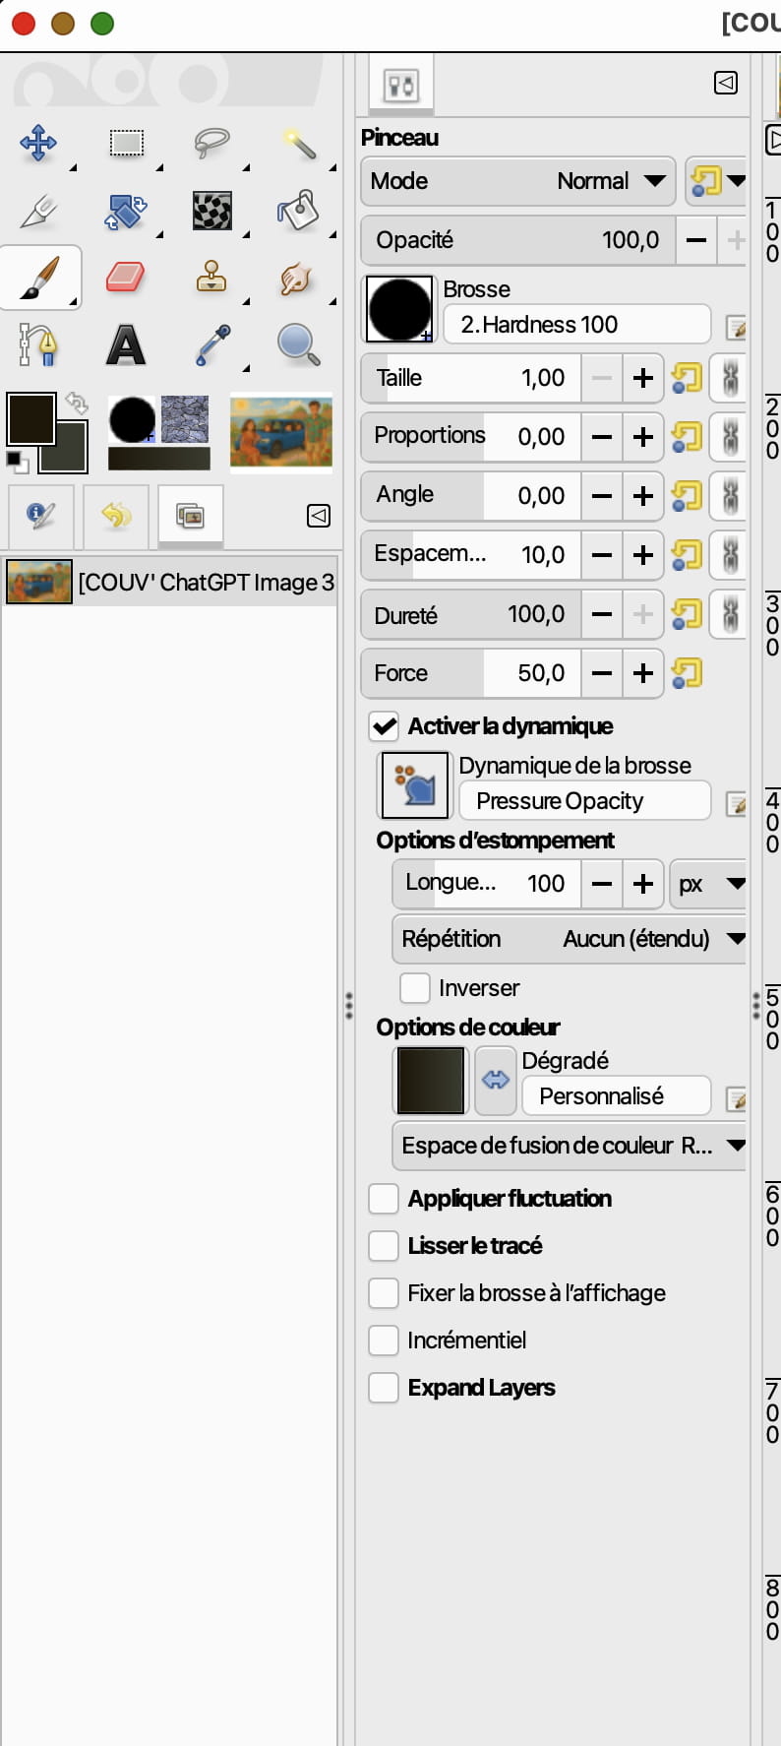Image resolution: width=781 pixels, height=1746 pixels.
Task: Switch to the Tool Options tab
Action: point(401,86)
